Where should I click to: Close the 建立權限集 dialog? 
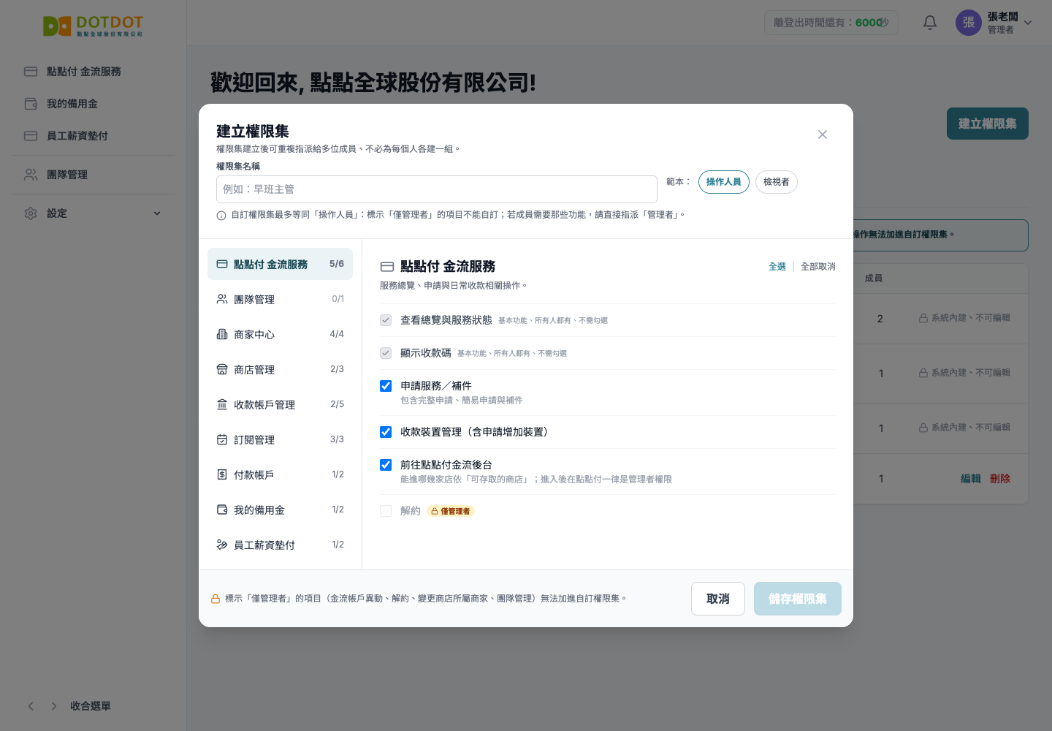(823, 135)
